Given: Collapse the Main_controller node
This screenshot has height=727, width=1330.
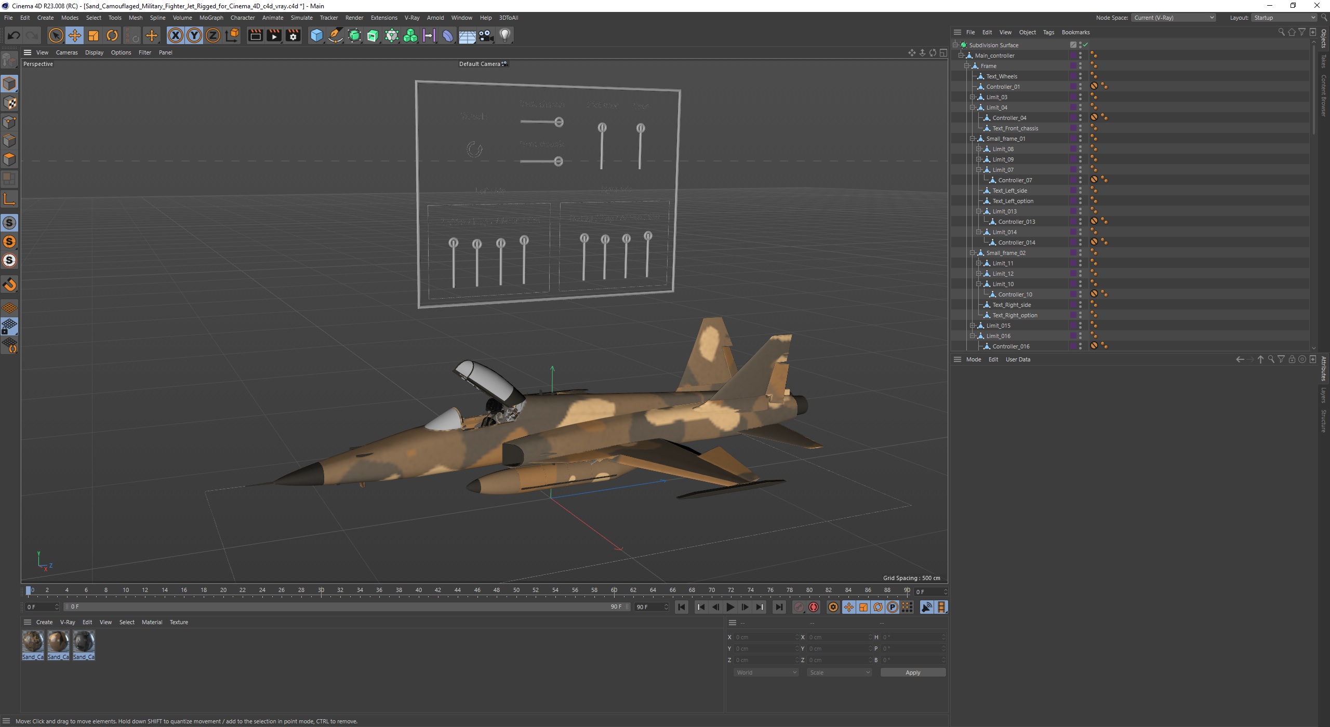Looking at the screenshot, I should pos(963,56).
